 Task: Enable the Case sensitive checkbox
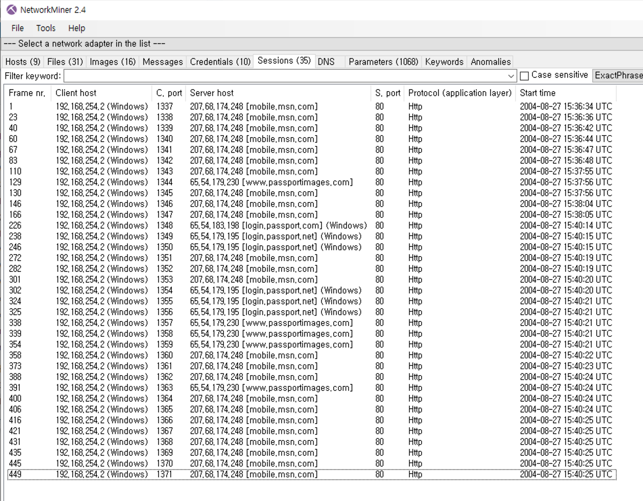point(524,76)
